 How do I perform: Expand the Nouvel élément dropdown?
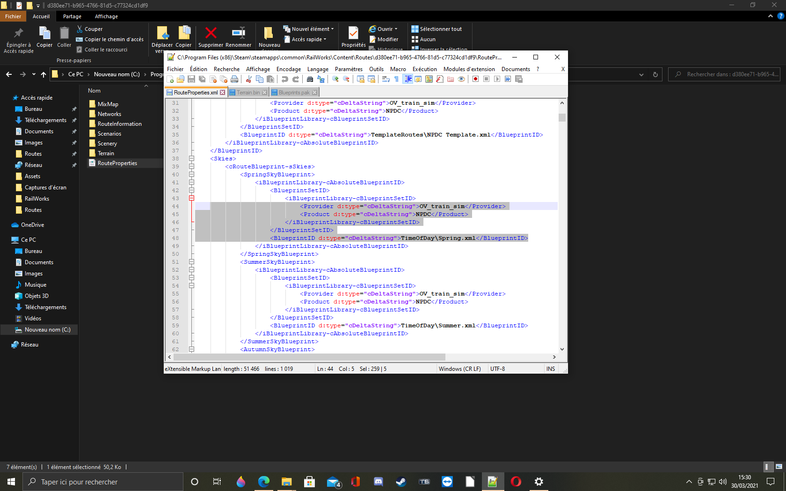[309, 29]
